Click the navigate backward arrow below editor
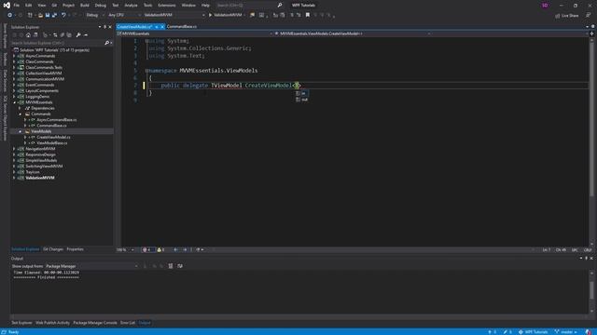 pos(175,250)
